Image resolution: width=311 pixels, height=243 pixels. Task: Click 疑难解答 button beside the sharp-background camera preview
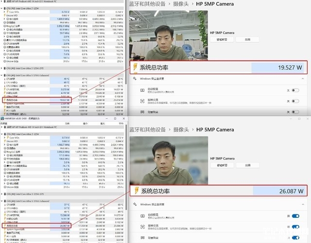pos(222,39)
